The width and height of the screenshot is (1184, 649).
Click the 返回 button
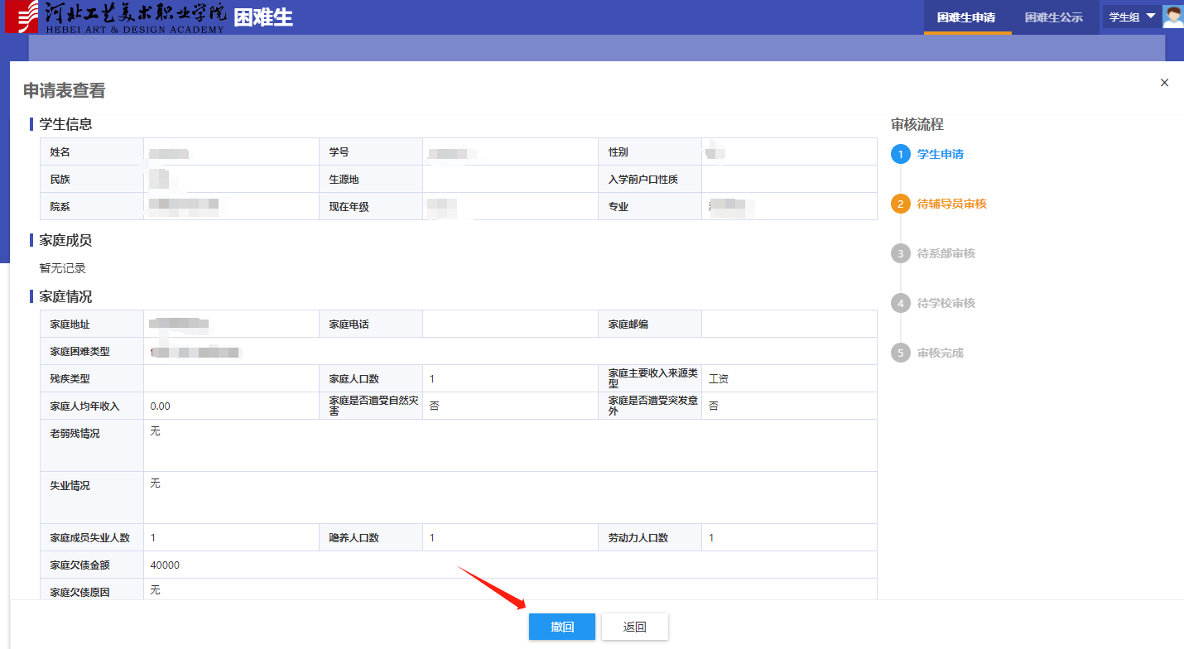[634, 627]
